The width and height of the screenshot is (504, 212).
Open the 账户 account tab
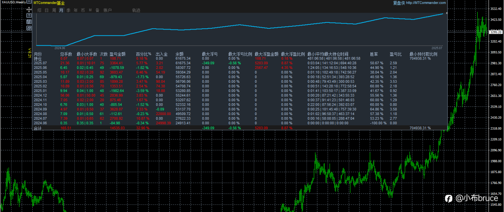coord(107,10)
